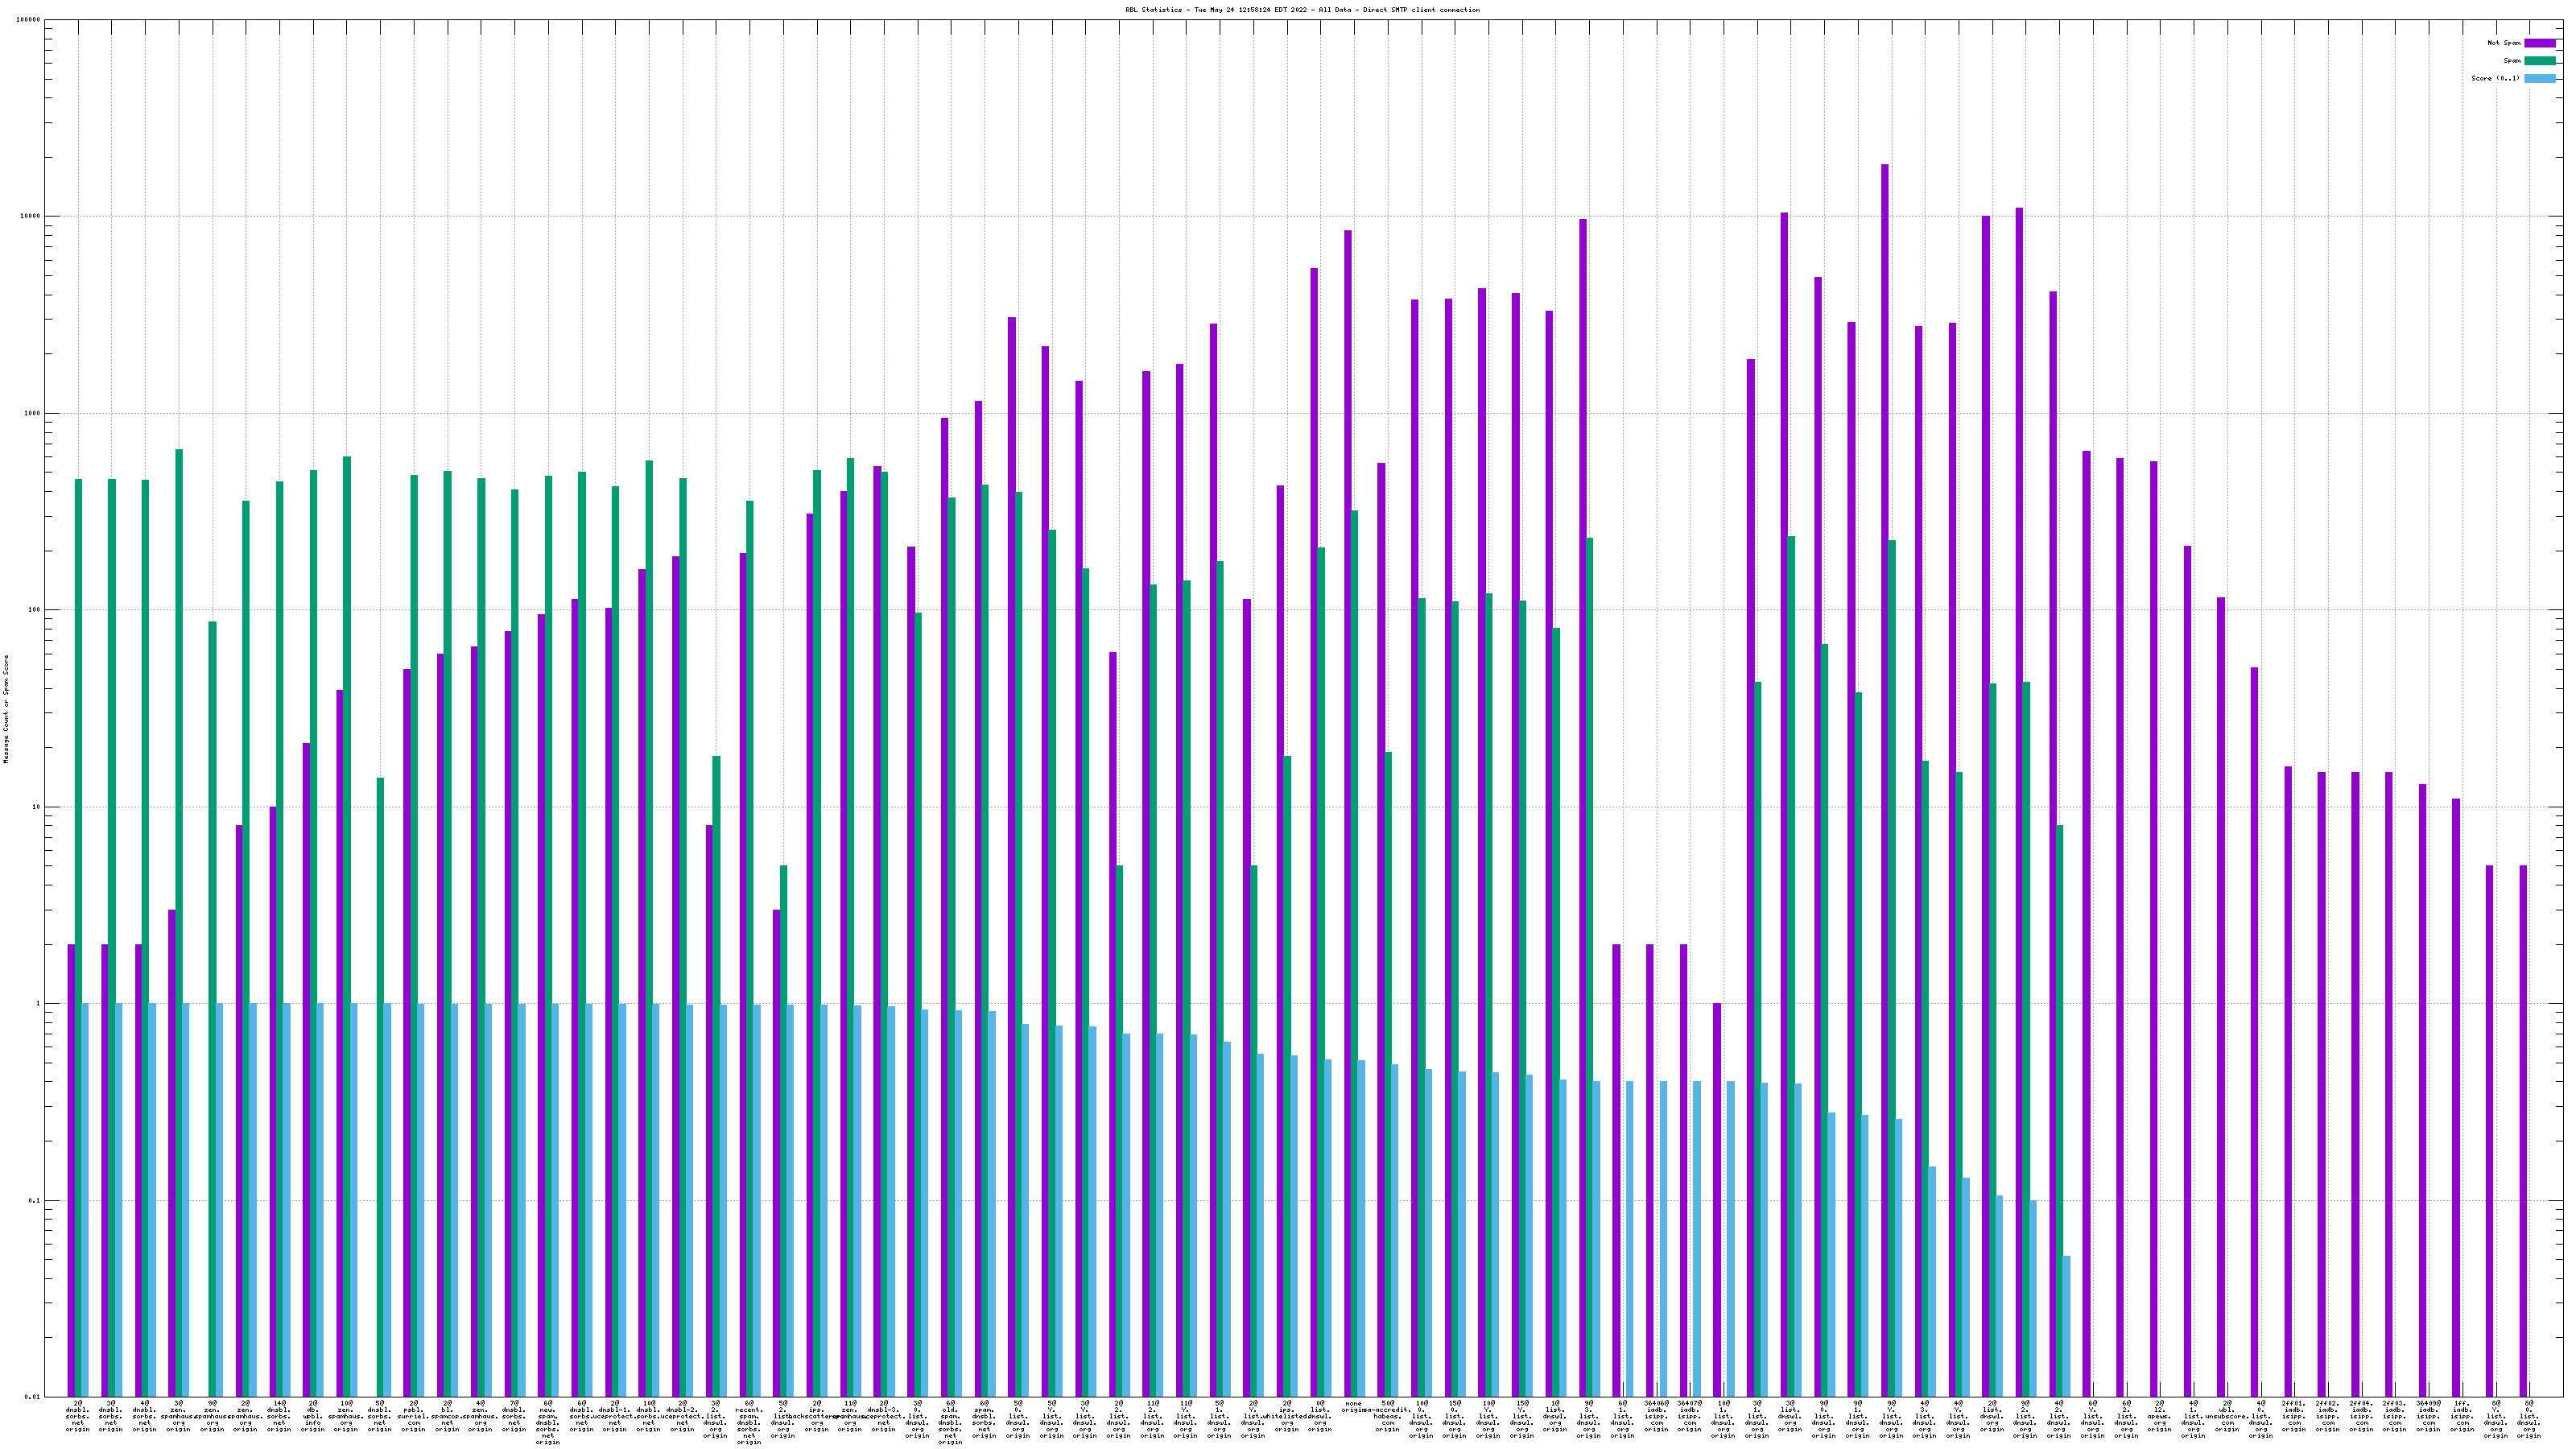
Task: Click the habeas.com sa-accredit axis label
Action: 1387,1416
